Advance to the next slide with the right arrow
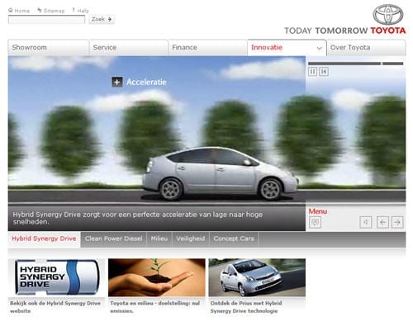 (x=397, y=222)
